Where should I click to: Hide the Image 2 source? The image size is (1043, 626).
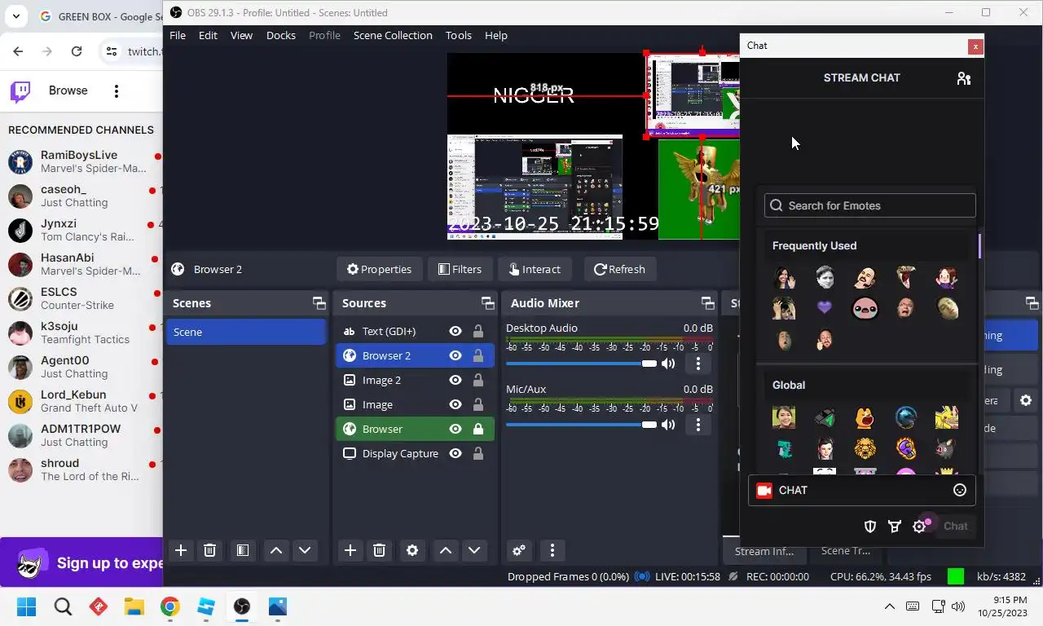coord(455,380)
